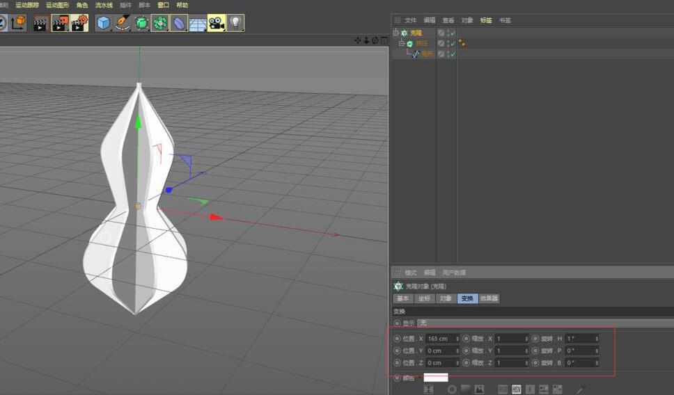This screenshot has height=395, width=674.
Task: Toggle animation dot for Position X
Action: coord(397,339)
